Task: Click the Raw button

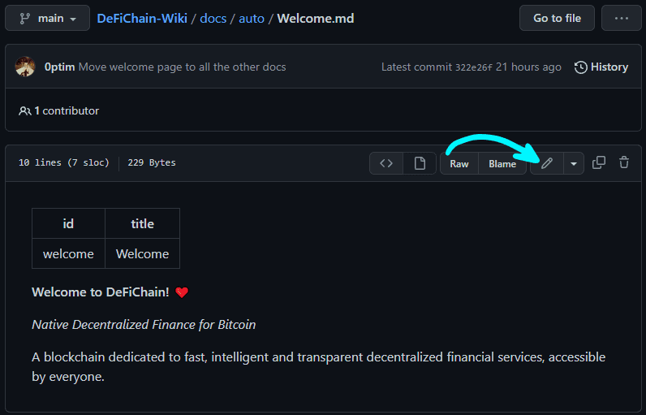Action: 459,163
